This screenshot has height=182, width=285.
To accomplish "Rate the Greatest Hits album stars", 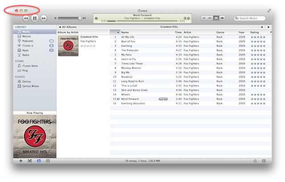I will [88, 46].
